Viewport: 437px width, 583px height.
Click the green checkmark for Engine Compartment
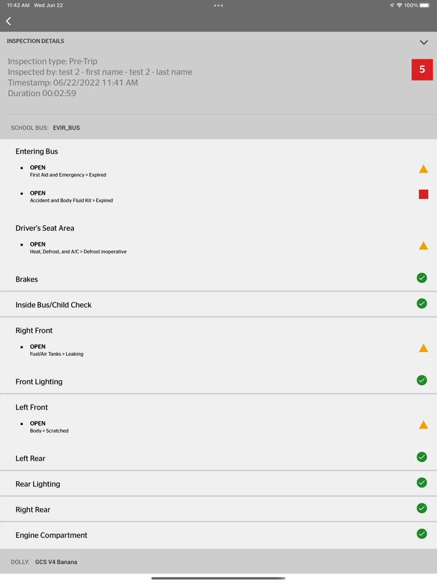[422, 534]
